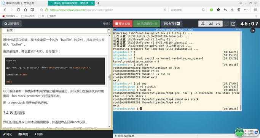The width and height of the screenshot is (260, 138).
Task: Open the first bookmark with red icon
Action: click(10, 16)
